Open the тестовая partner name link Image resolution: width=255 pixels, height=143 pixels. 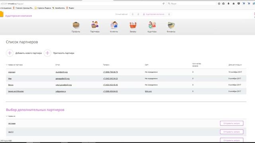point(12,124)
